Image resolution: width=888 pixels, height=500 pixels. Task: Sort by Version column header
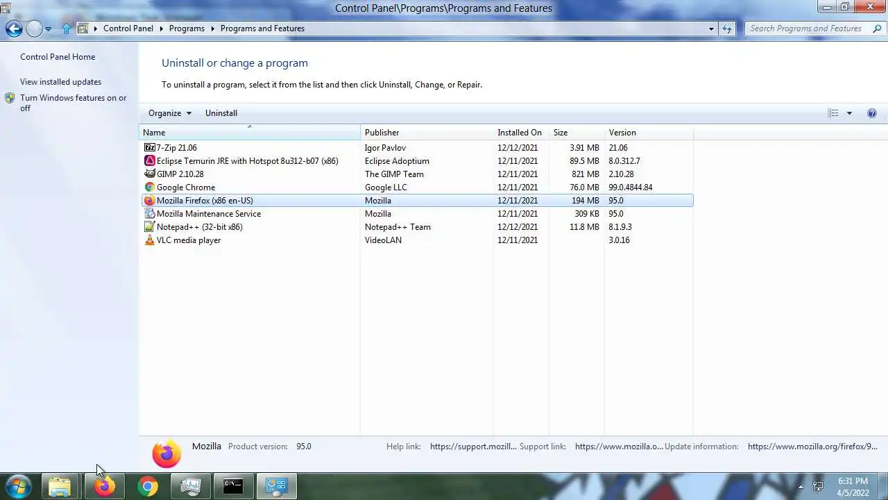pos(648,133)
